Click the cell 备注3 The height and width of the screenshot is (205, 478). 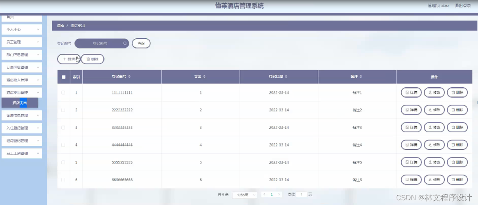tap(357, 128)
